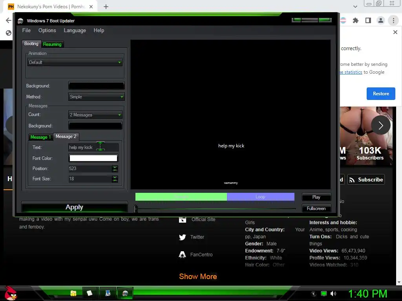Click the animation timeline slider handle

point(135,209)
